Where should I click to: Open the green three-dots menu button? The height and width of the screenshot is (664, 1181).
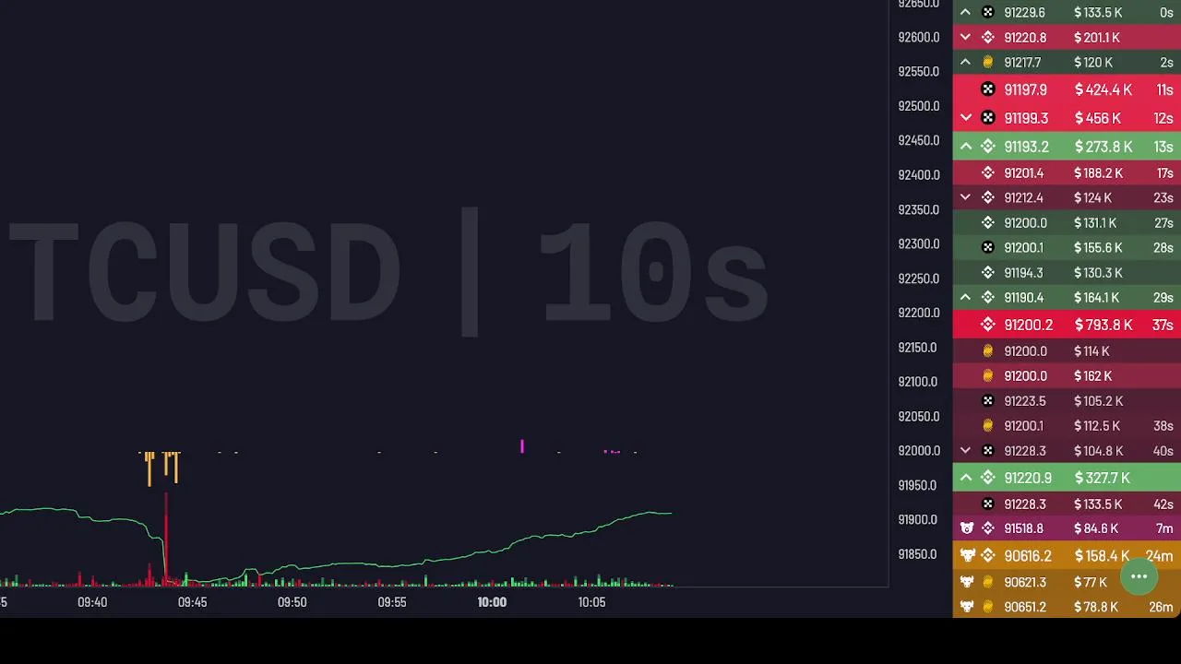[x=1139, y=576]
